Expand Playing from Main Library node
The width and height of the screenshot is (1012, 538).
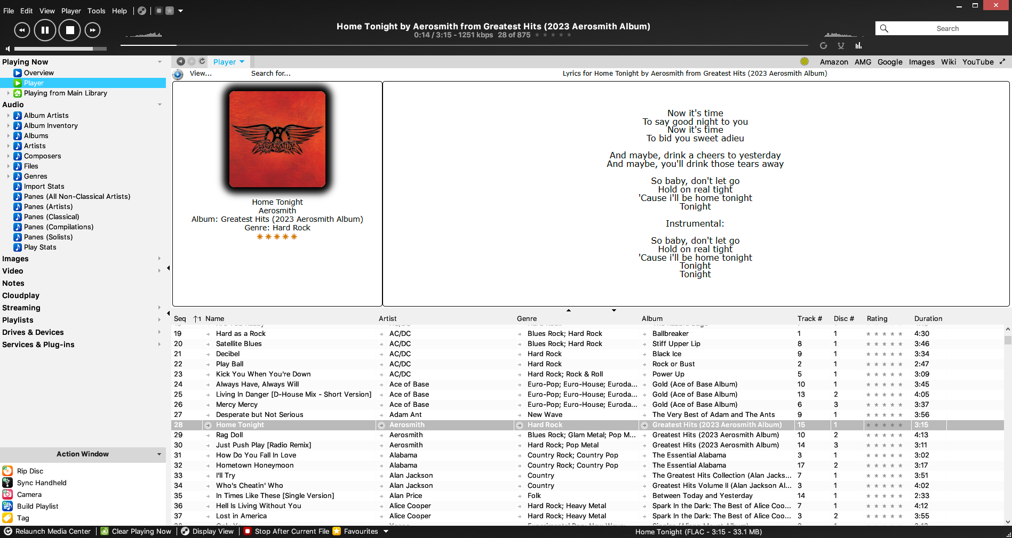(x=8, y=93)
